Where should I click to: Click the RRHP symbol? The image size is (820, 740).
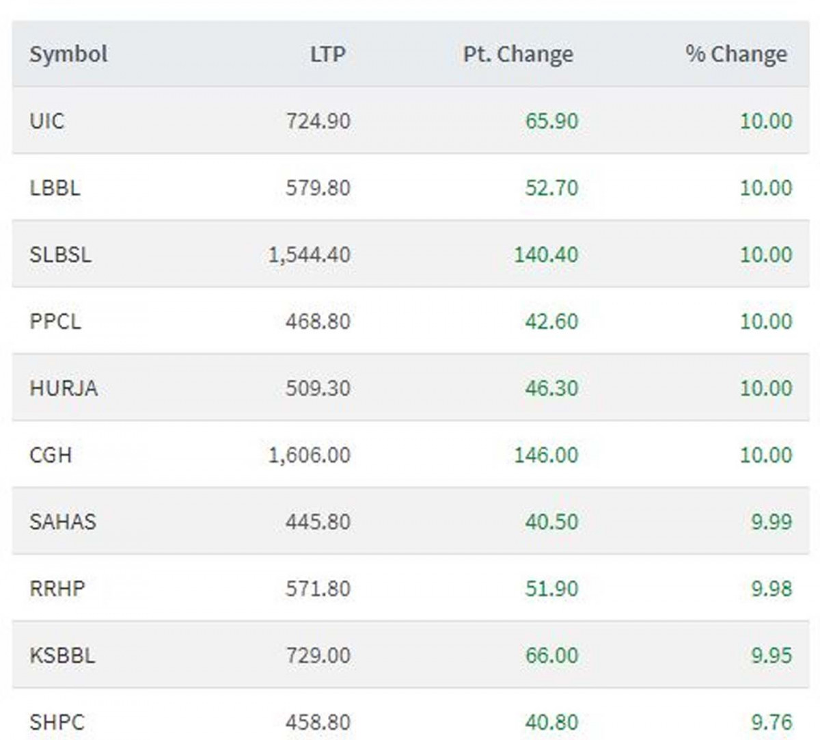click(57, 588)
